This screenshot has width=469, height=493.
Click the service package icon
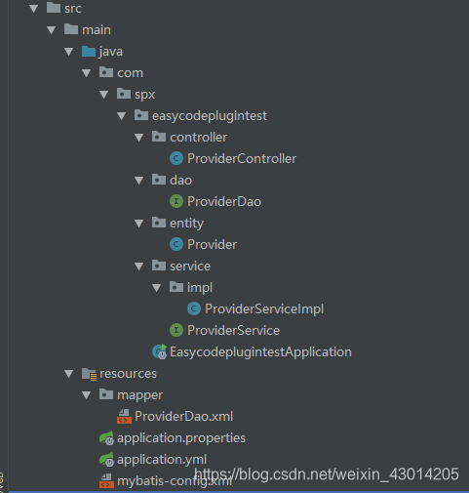(159, 266)
